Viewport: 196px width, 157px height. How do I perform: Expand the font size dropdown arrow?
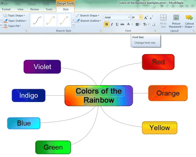click(x=141, y=17)
